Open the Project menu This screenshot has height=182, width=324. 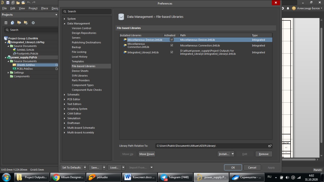(x=33, y=8)
